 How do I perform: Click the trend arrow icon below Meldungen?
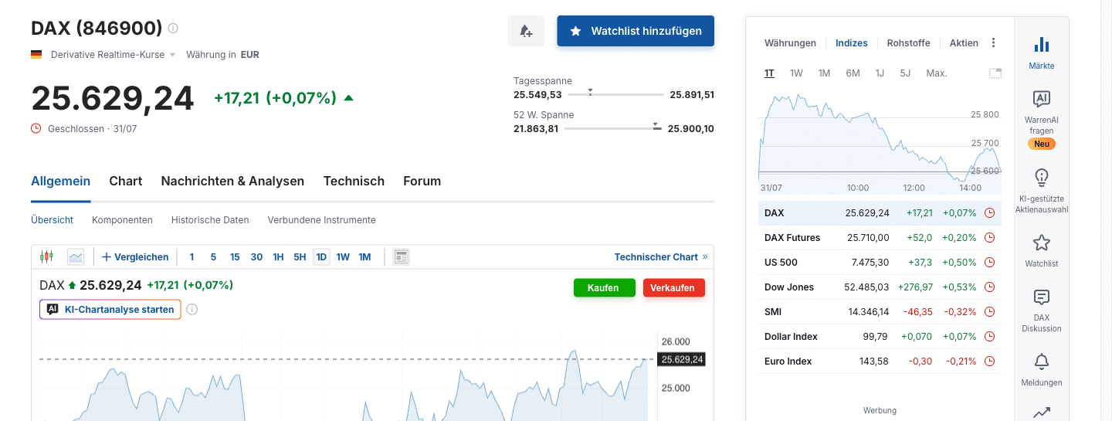tap(1042, 413)
